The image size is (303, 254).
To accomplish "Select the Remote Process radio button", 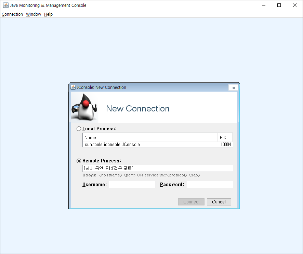I will (x=79, y=161).
